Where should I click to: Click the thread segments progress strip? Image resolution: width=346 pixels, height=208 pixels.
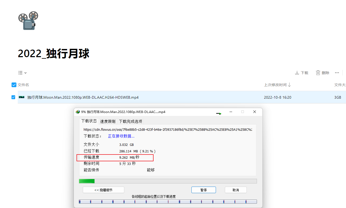[168, 201]
